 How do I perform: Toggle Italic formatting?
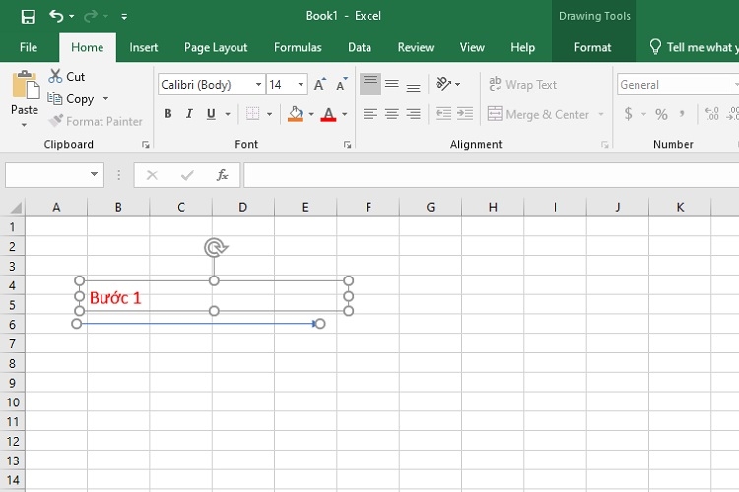click(x=189, y=114)
